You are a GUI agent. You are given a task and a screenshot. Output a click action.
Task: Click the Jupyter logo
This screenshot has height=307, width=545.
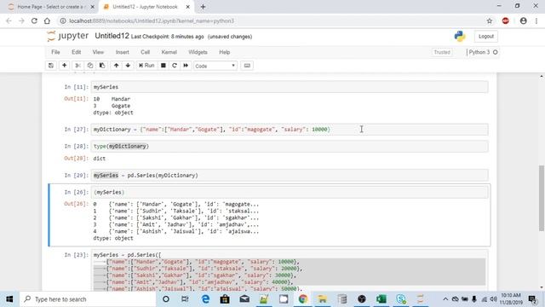click(68, 36)
